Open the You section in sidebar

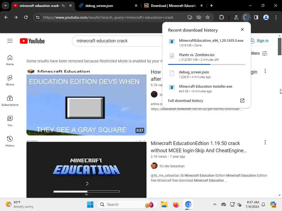point(10,121)
